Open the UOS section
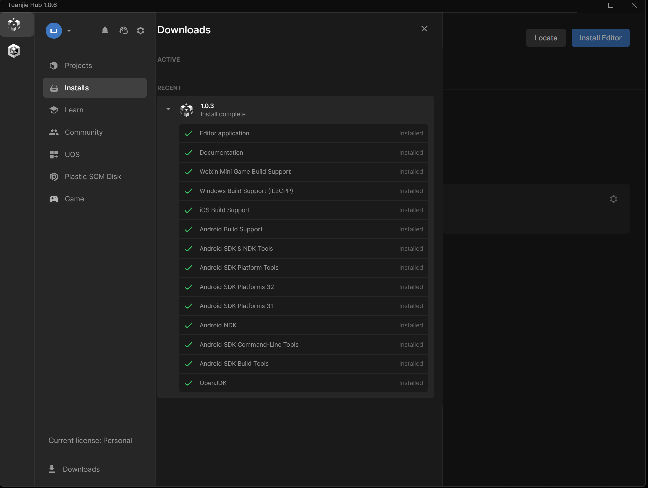The image size is (648, 488). coord(72,155)
